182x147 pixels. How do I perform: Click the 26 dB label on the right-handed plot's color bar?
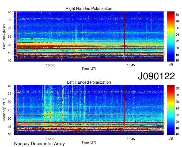coord(177,28)
